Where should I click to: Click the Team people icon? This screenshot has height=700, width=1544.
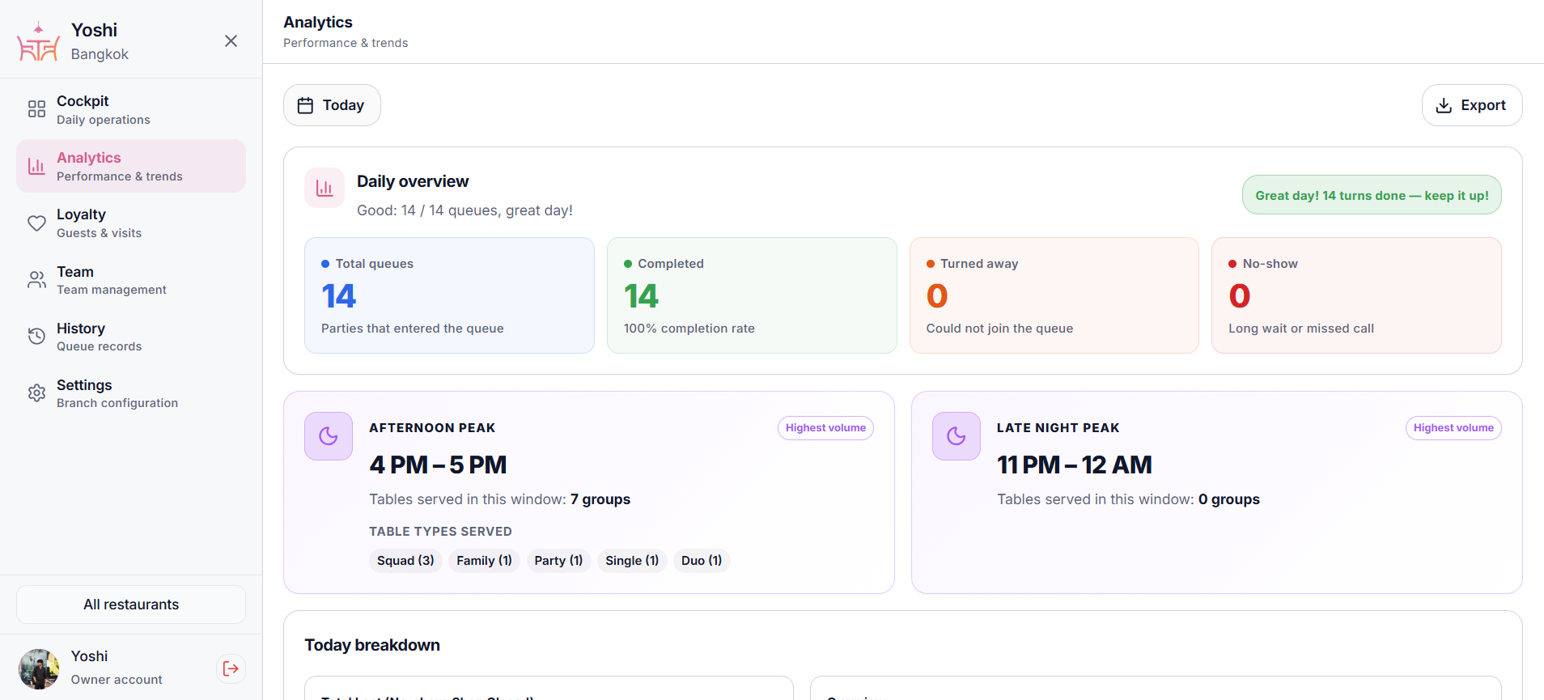tap(36, 280)
